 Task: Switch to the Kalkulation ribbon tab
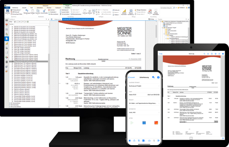[x=40, y=7]
